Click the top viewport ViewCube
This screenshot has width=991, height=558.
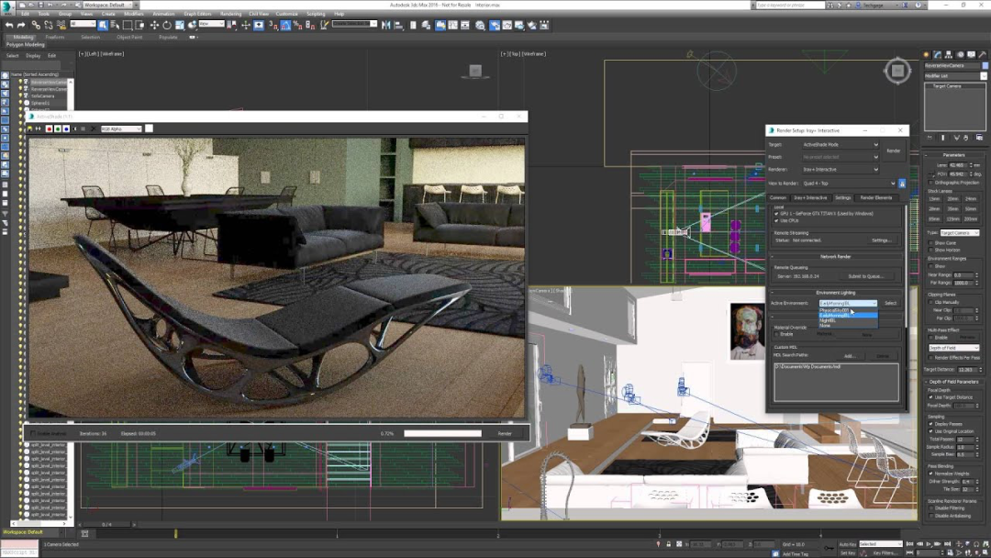(x=896, y=70)
